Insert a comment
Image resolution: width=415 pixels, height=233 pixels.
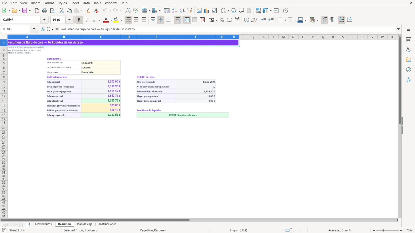241,11
